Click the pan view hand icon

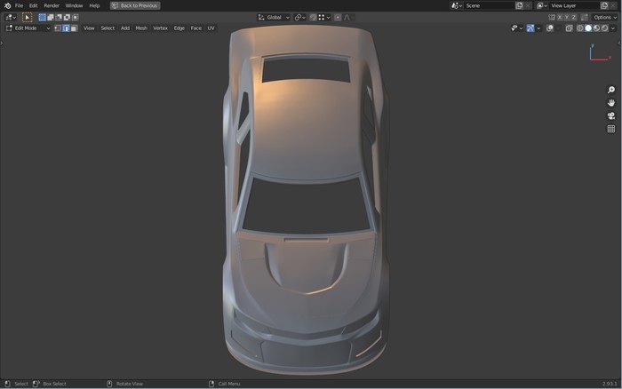point(611,103)
